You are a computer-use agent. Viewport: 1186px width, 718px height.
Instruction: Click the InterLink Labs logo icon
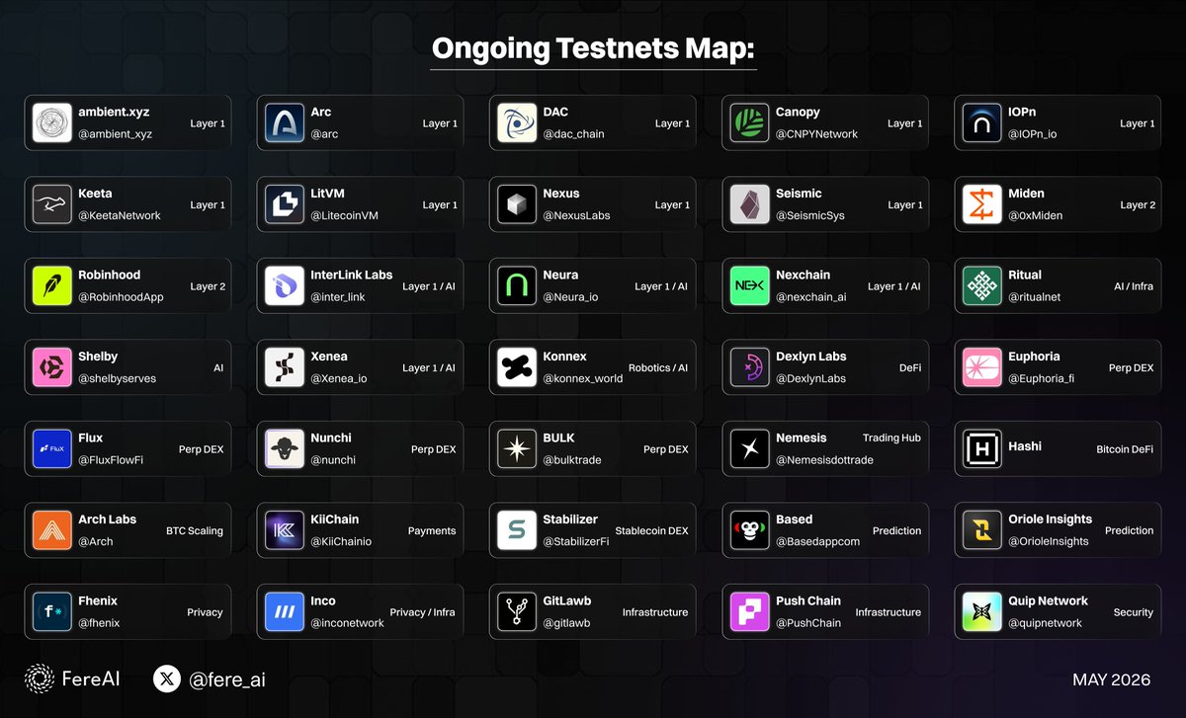[285, 285]
